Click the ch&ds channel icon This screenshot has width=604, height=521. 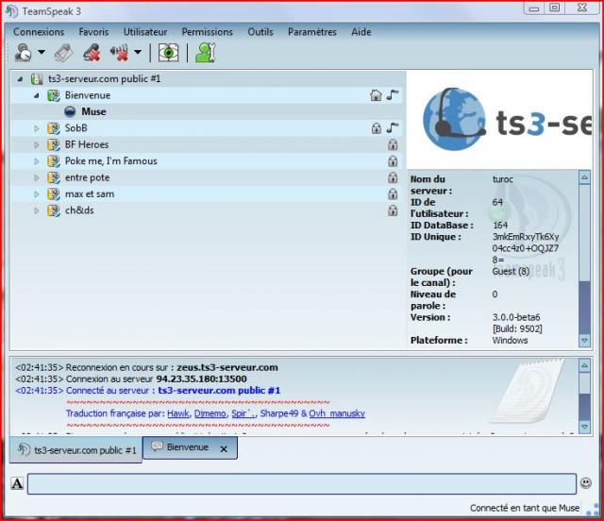(54, 210)
